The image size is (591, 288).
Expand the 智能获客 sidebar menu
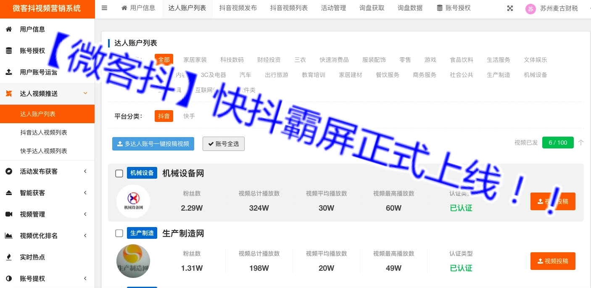[x=85, y=193]
